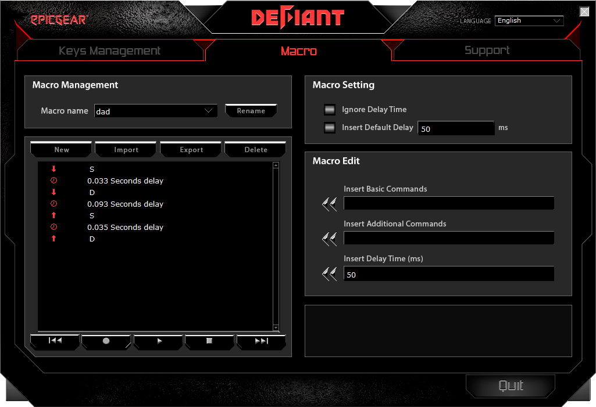This screenshot has width=596, height=407.
Task: Click insert arrows beside Insert Additional Commands
Action: (x=329, y=239)
